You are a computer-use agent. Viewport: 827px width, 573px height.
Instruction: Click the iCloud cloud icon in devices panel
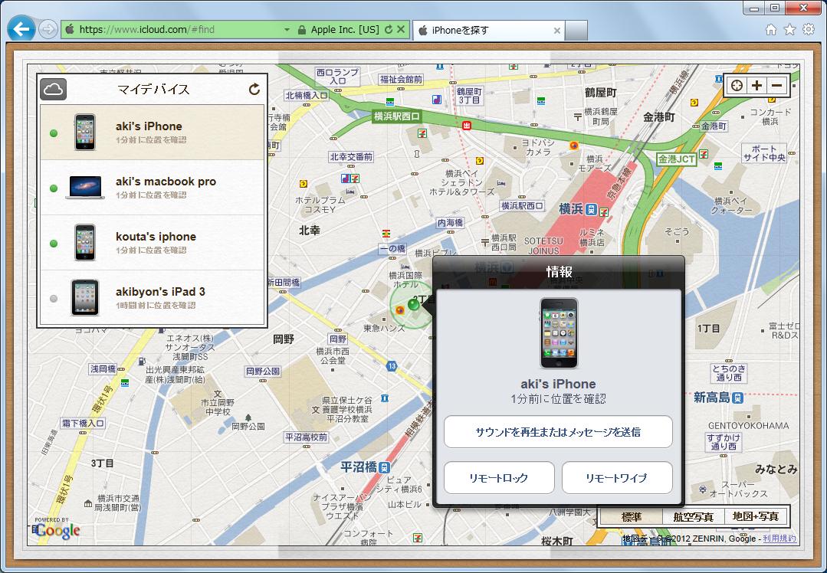click(x=54, y=89)
